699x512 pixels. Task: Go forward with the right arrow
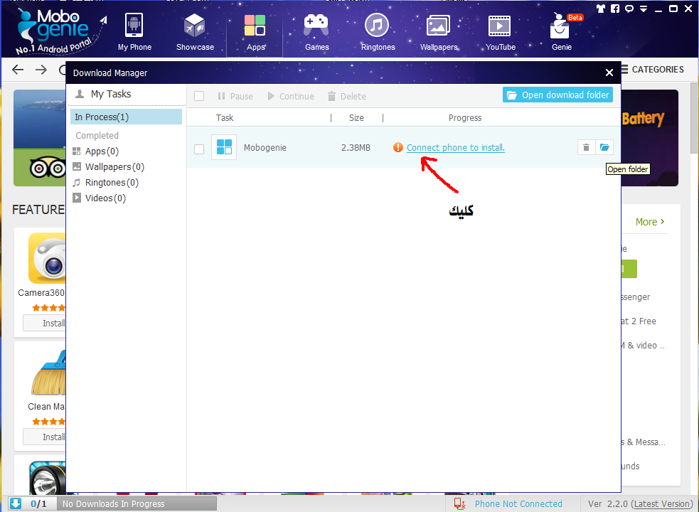point(41,70)
